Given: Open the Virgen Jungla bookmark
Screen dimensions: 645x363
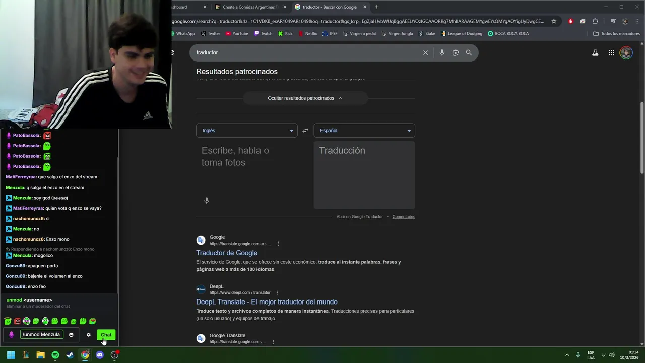Looking at the screenshot, I should (x=397, y=34).
